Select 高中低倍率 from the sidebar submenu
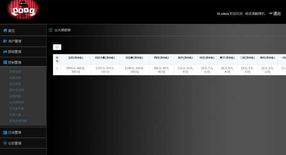 [17, 90]
